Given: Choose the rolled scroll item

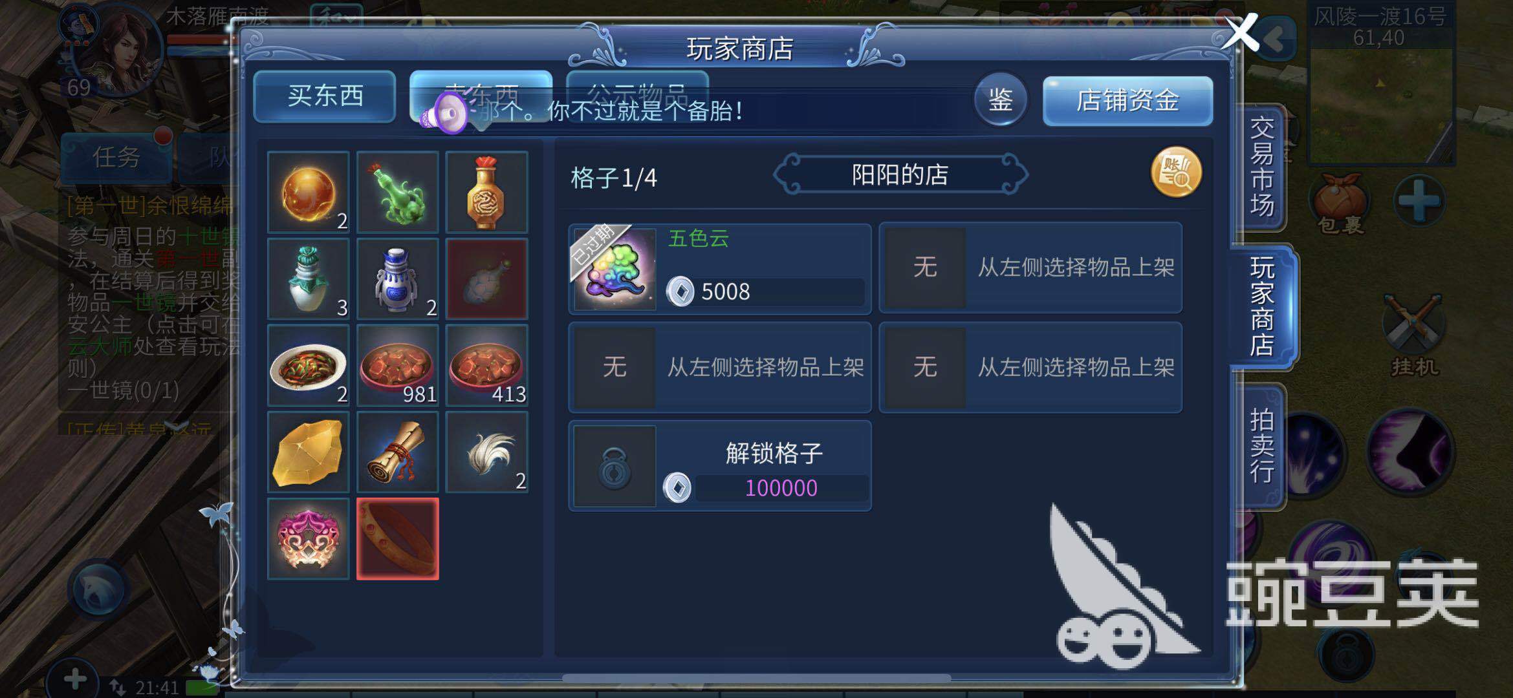Looking at the screenshot, I should point(397,452).
